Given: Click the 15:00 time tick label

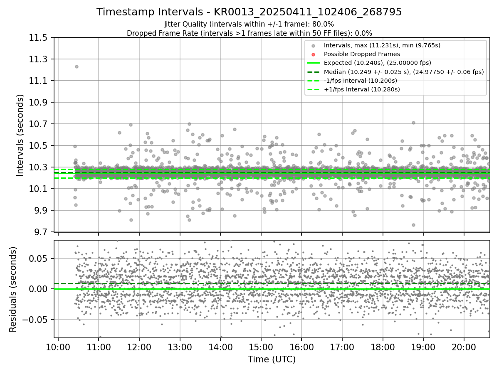Looking at the screenshot, I should pyautogui.click(x=261, y=347).
